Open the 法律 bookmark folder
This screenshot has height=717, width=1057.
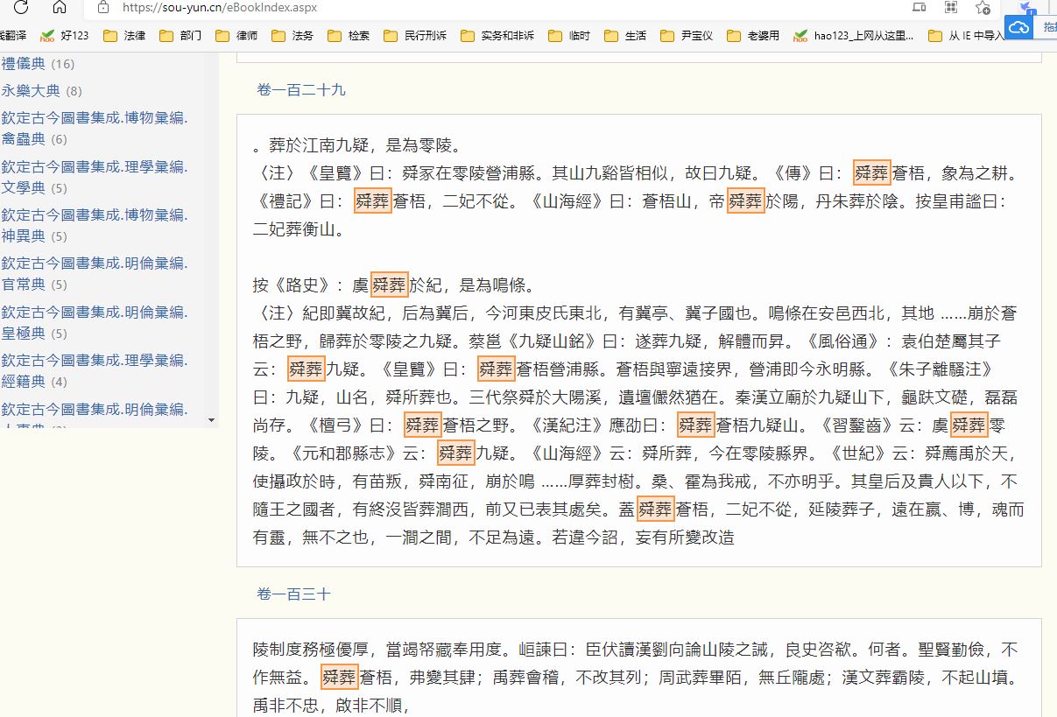(x=124, y=36)
